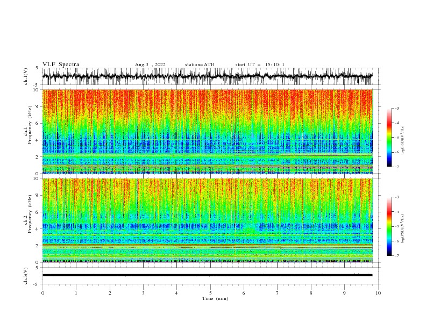Click time axis tick label "1"

tap(76, 293)
